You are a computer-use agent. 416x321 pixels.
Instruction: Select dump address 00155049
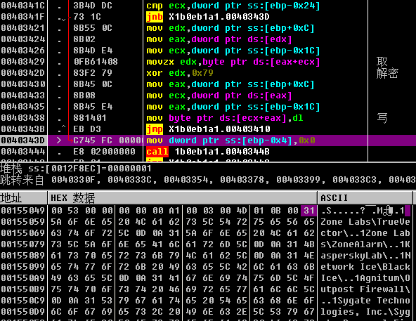(x=23, y=211)
